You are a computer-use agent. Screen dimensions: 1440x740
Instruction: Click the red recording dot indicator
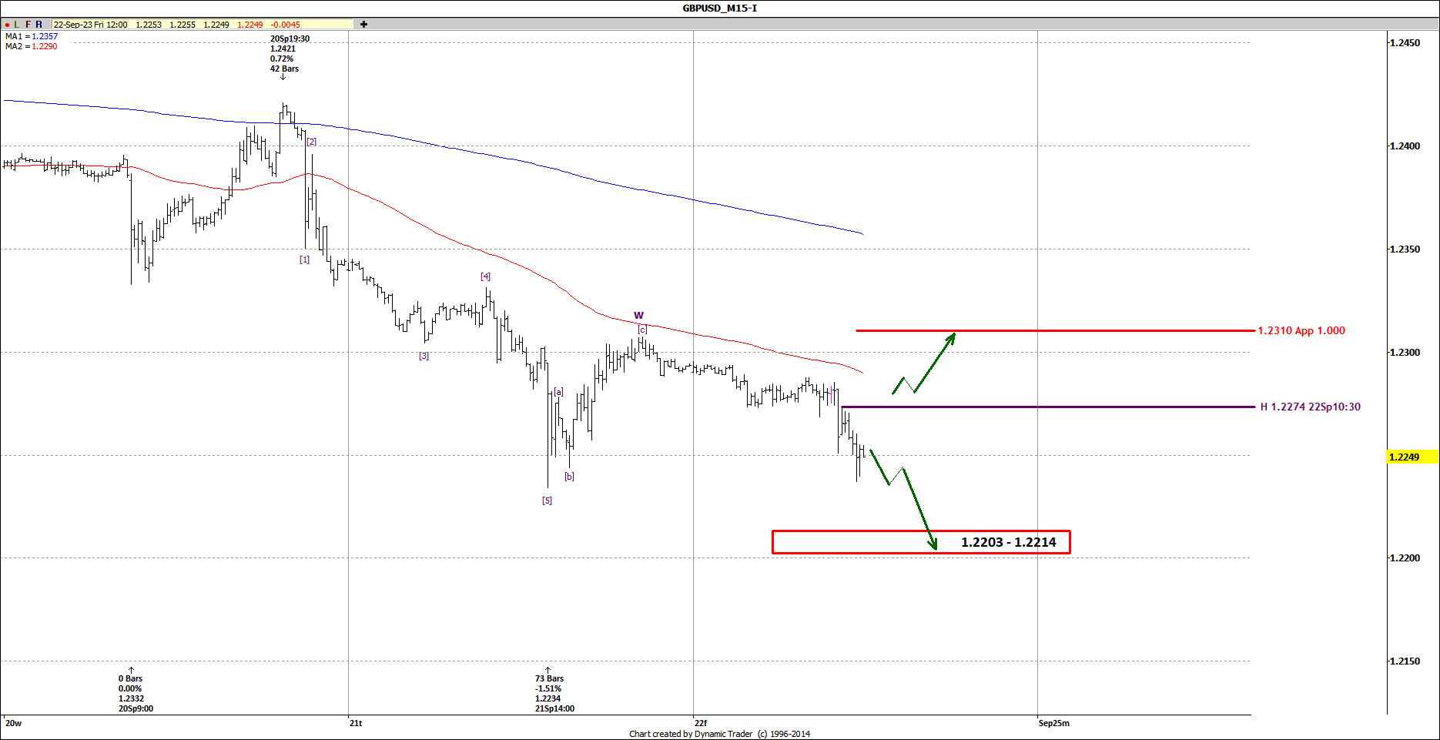coord(5,24)
